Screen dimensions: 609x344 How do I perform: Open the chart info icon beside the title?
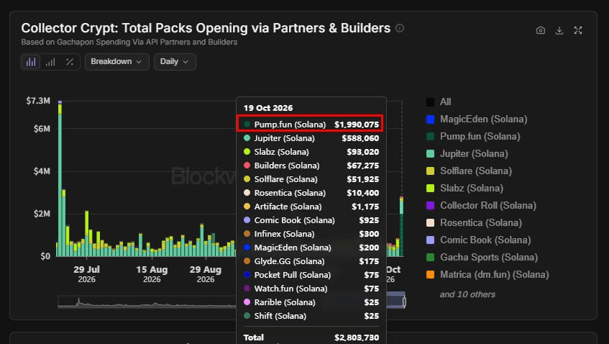pos(400,28)
